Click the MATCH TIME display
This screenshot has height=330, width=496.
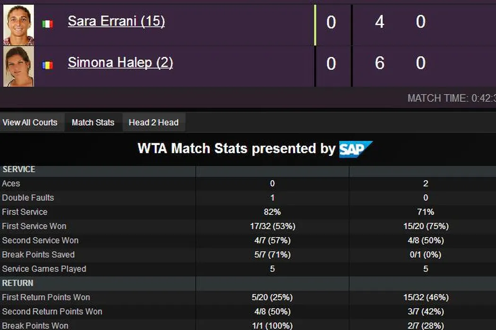pyautogui.click(x=451, y=99)
